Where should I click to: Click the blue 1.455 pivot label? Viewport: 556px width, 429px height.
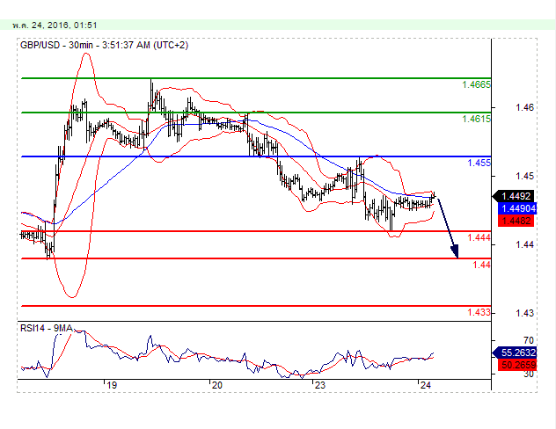click(479, 163)
